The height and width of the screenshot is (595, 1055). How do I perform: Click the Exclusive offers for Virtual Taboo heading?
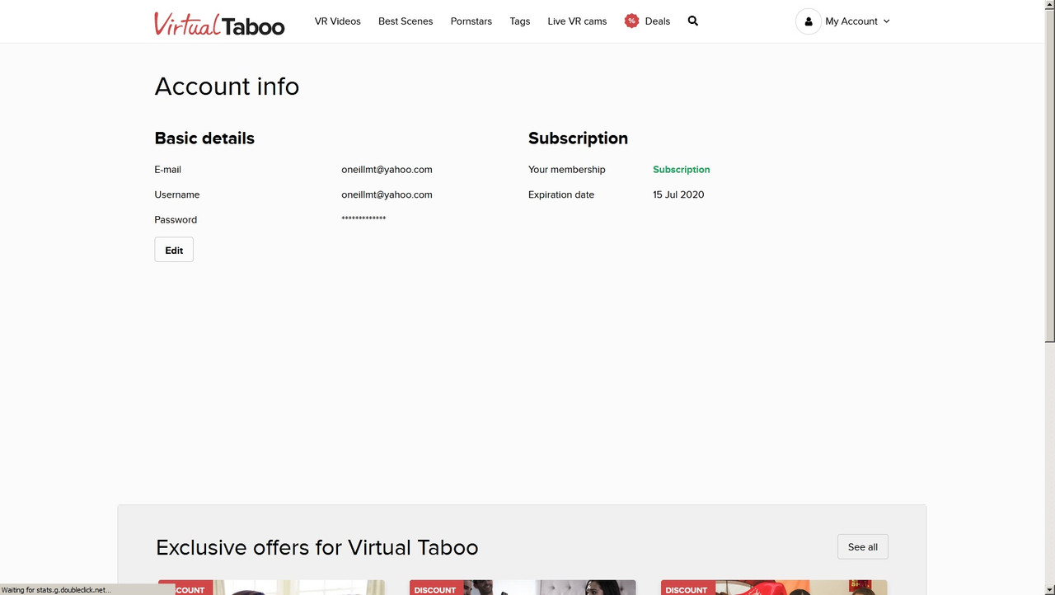coord(316,548)
